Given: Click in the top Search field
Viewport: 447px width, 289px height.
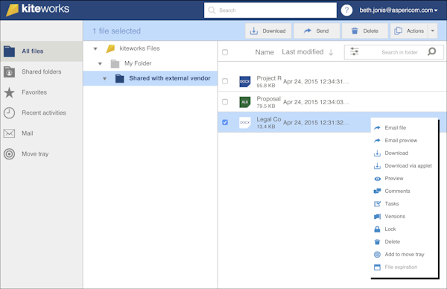Looking at the screenshot, I should click(270, 10).
